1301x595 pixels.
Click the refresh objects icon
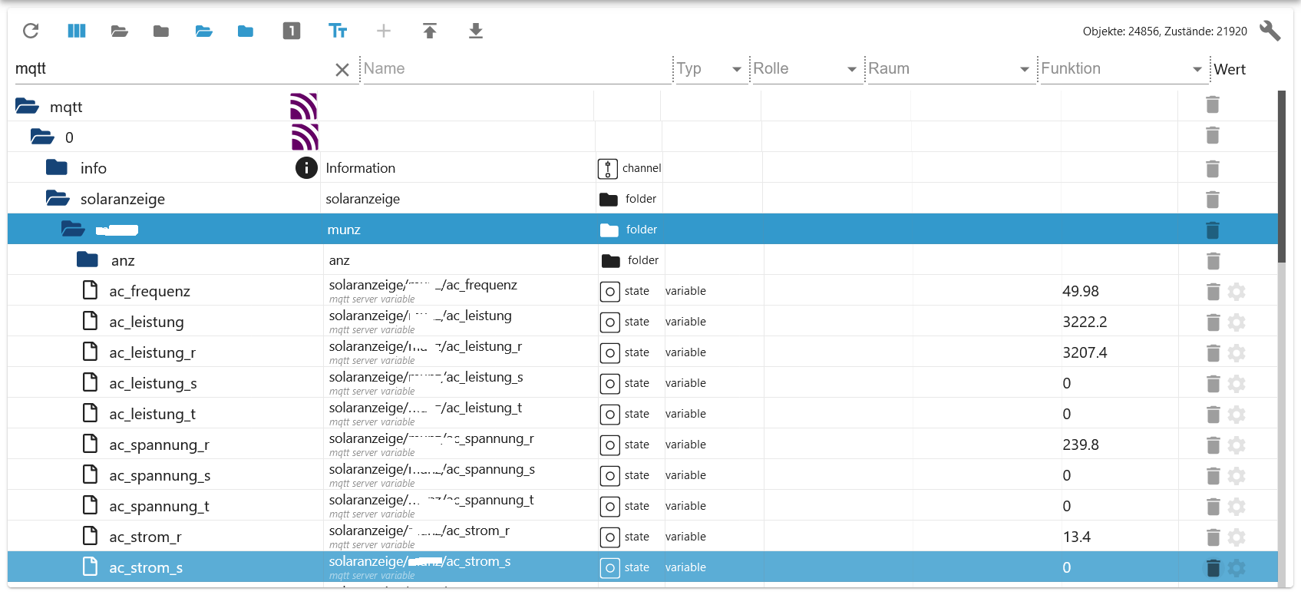pos(31,31)
